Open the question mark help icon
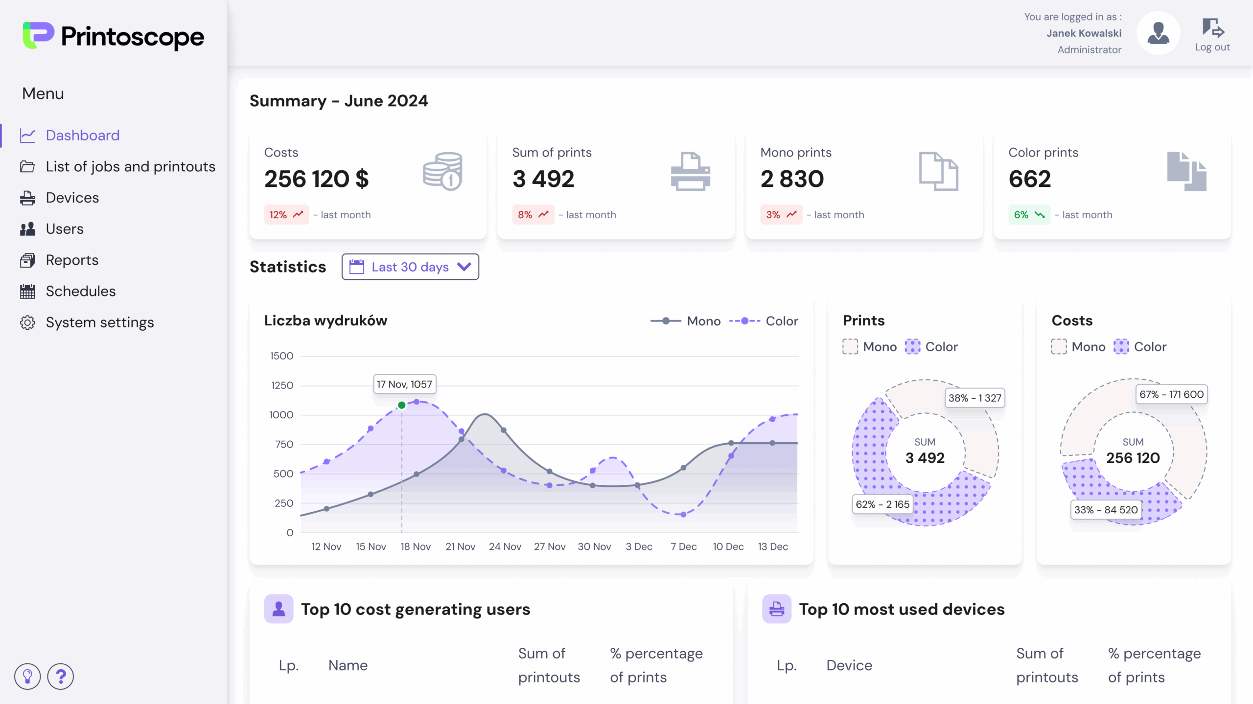The image size is (1253, 704). (x=61, y=677)
